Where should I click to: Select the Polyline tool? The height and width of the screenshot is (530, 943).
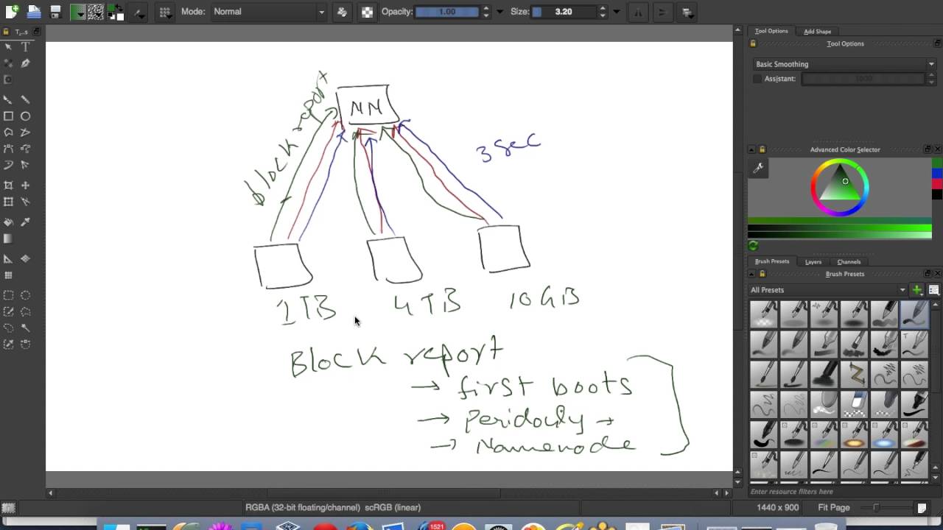pos(25,132)
